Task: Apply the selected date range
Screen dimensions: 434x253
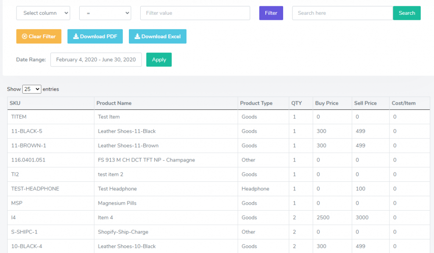Action: (x=159, y=59)
